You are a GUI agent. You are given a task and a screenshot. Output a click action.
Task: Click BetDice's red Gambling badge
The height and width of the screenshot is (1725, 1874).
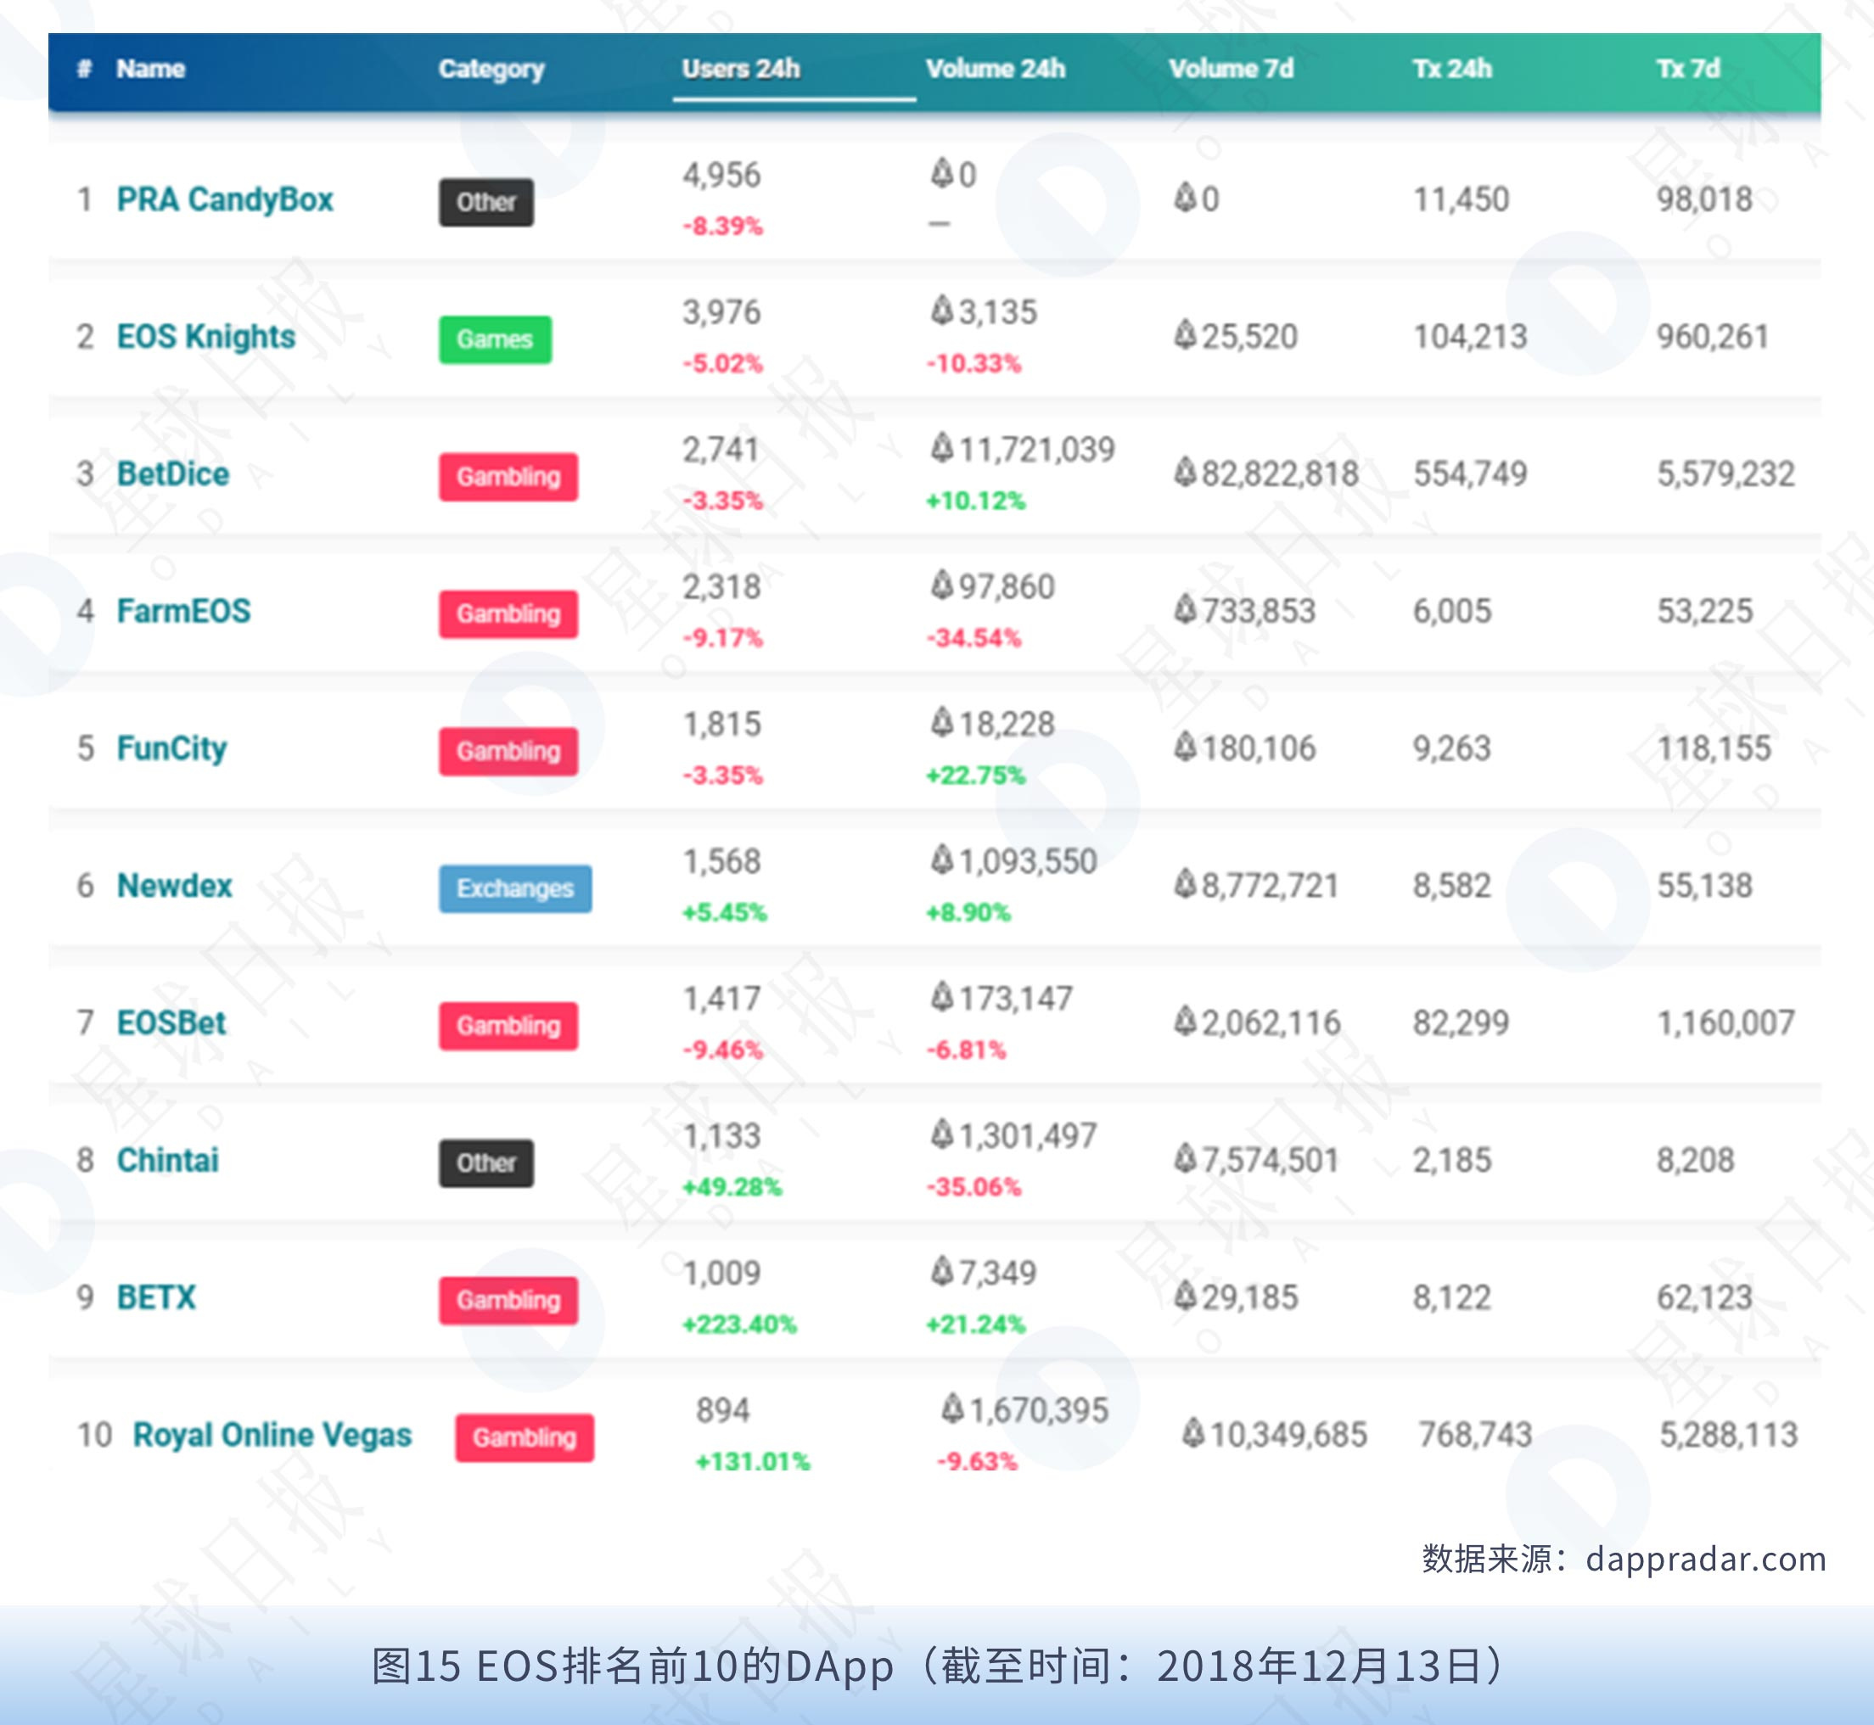pyautogui.click(x=508, y=477)
